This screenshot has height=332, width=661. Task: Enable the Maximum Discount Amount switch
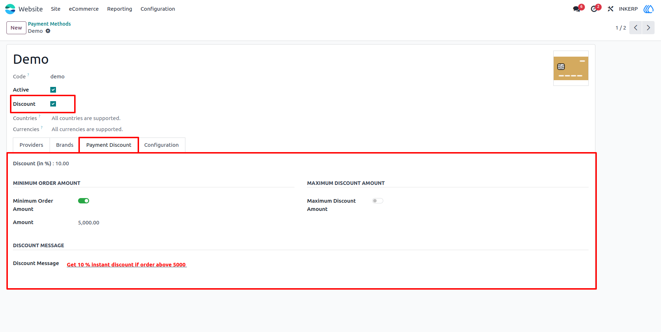378,201
